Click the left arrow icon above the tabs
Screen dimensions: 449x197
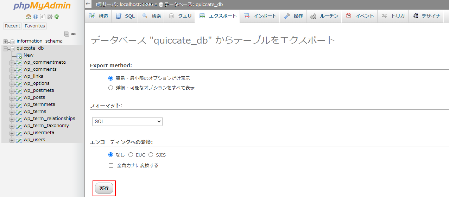[x=88, y=4]
